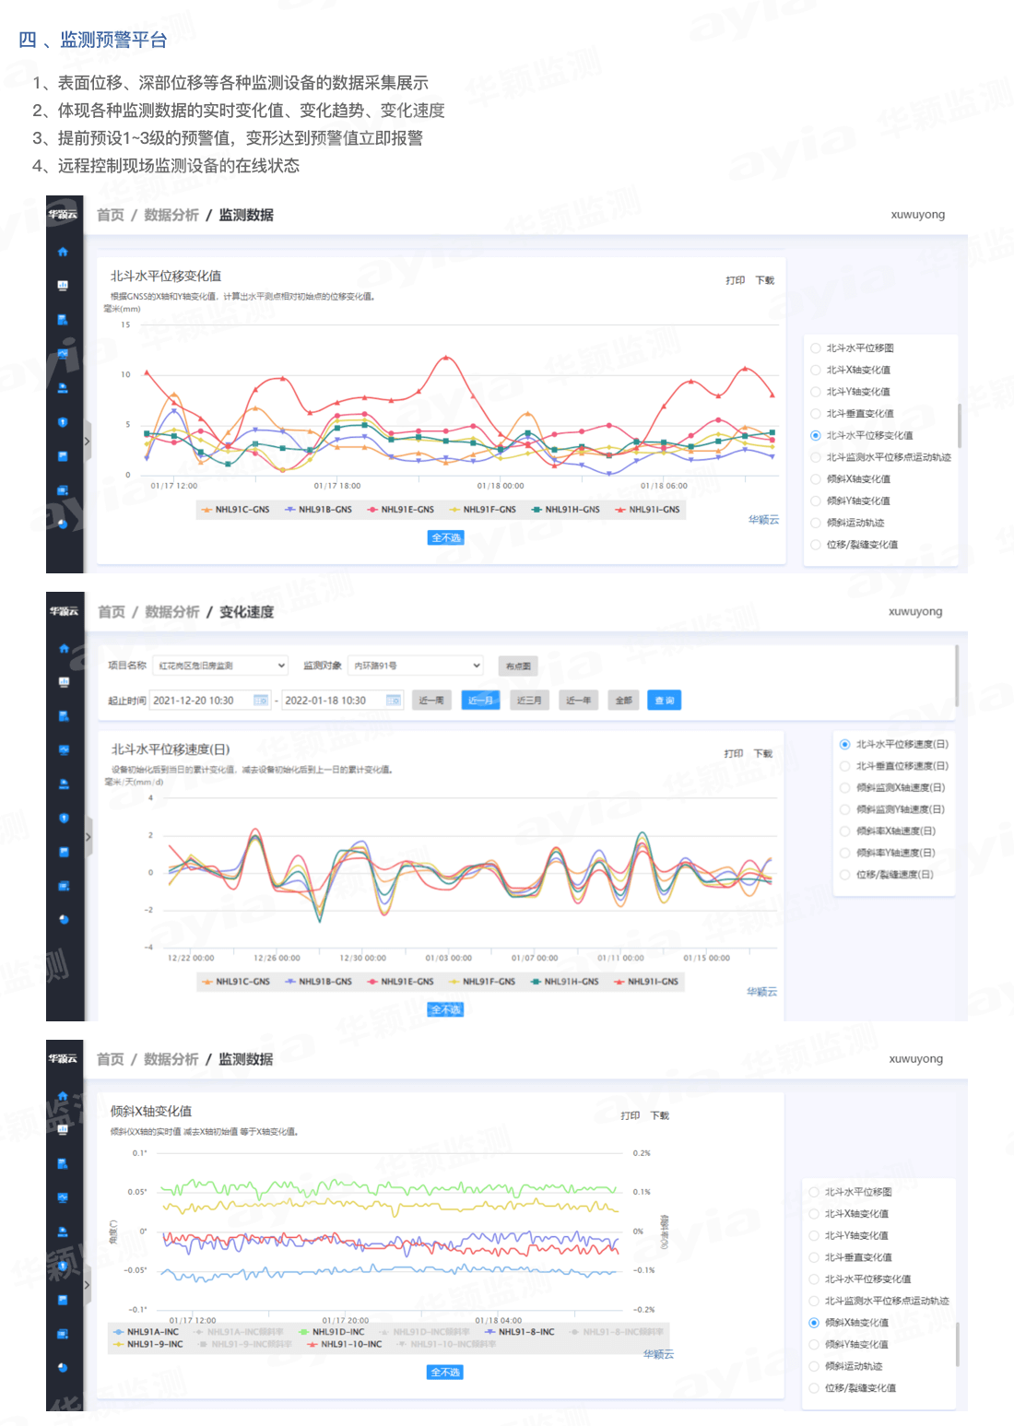Expand the sidebar using the arrow handle on 变化速度 page

[88, 837]
